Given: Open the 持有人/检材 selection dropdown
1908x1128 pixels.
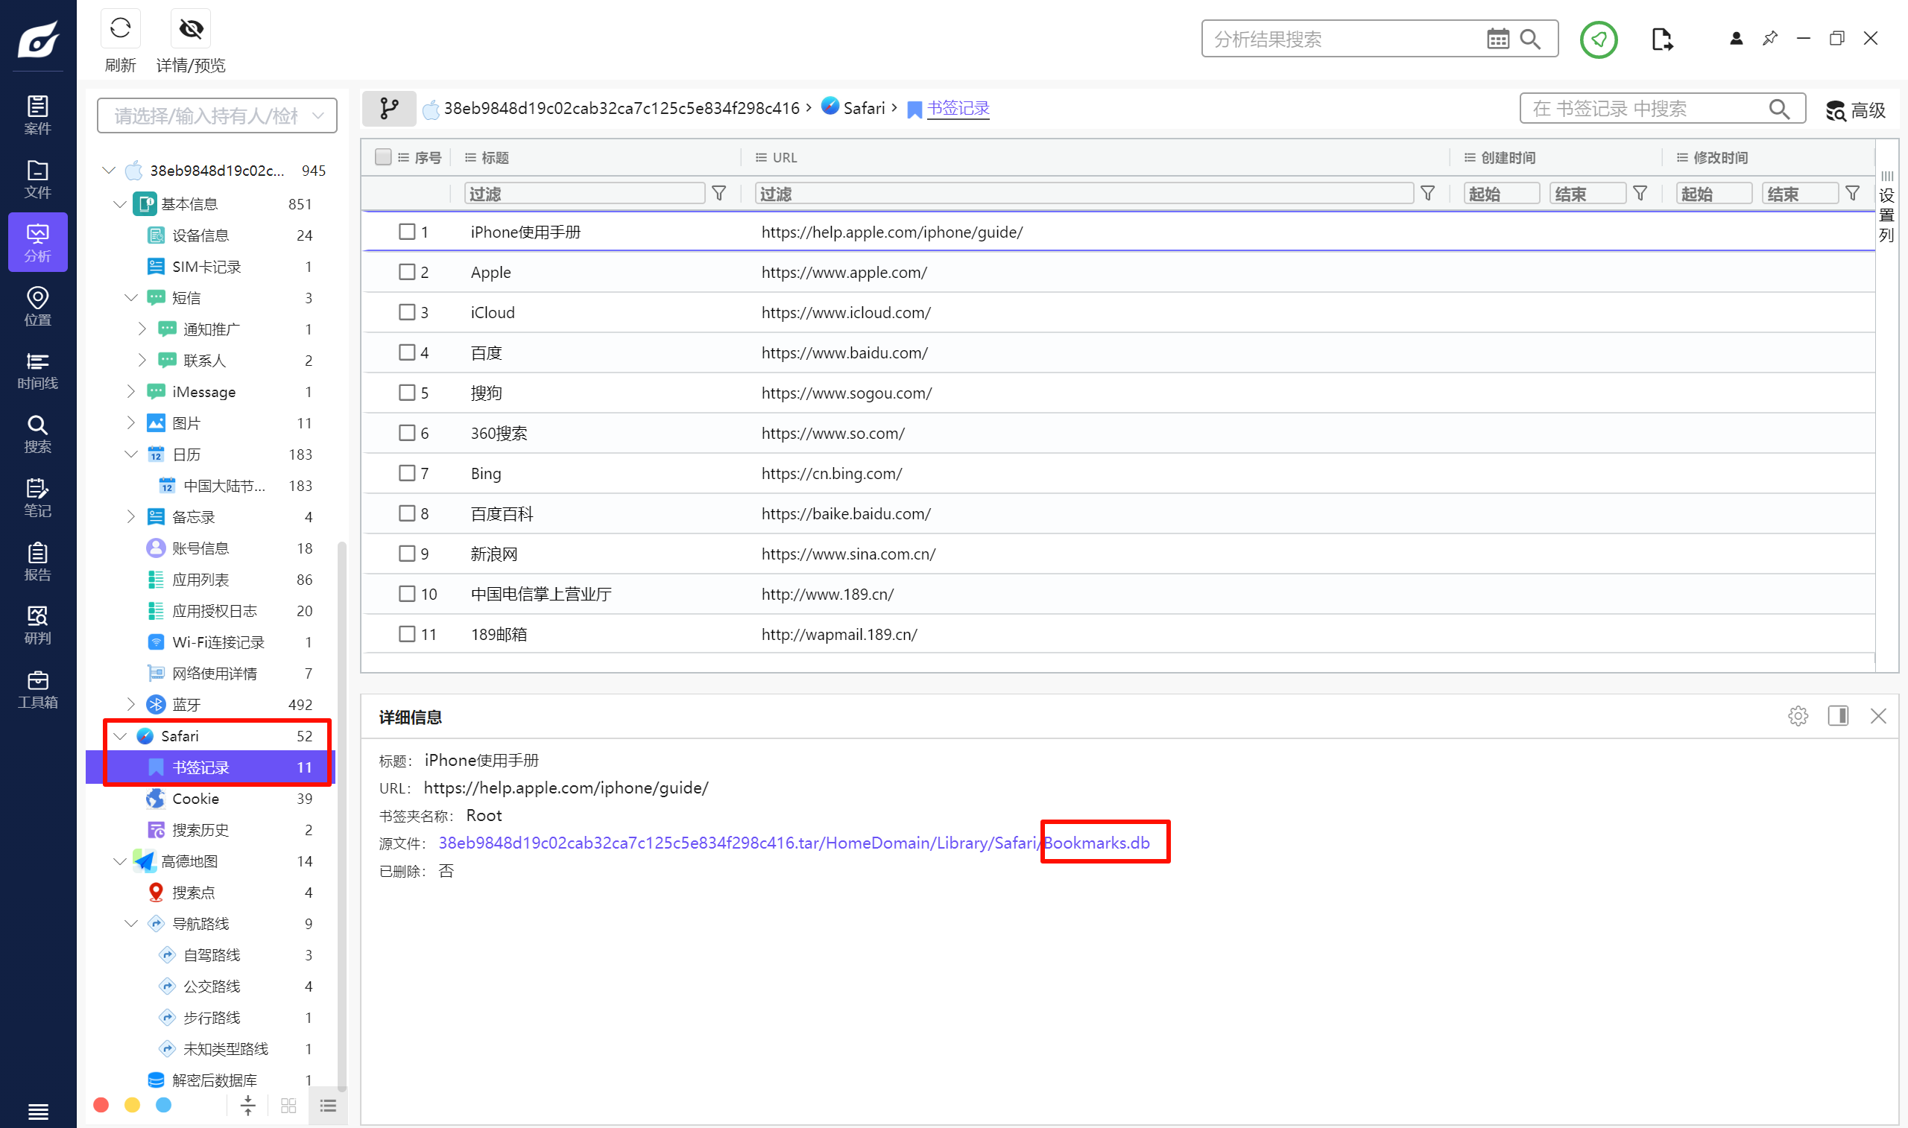Looking at the screenshot, I should coord(218,115).
